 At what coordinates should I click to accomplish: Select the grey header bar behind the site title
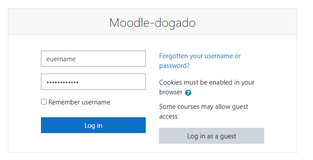tap(152, 22)
